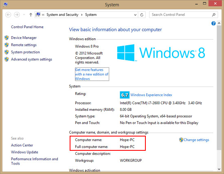Click the shield icon beside Advanced system settings
224x174 pixels.
point(7,59)
